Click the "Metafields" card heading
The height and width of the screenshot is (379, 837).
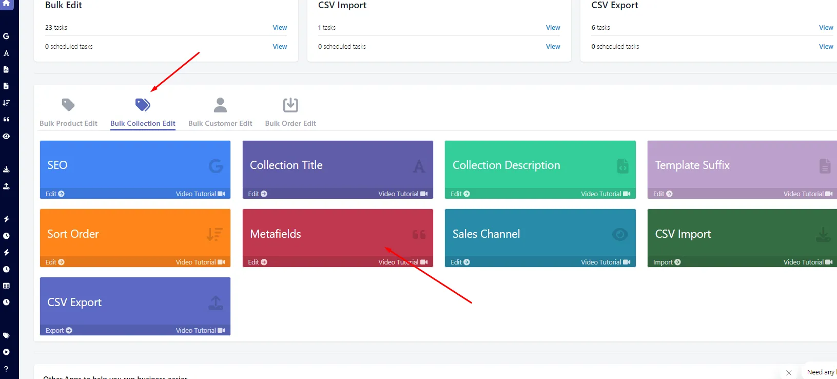pyautogui.click(x=276, y=234)
